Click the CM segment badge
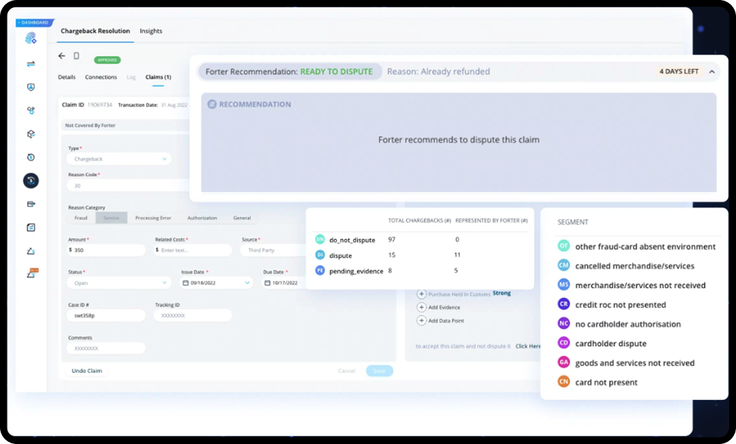The height and width of the screenshot is (444, 736). click(564, 265)
